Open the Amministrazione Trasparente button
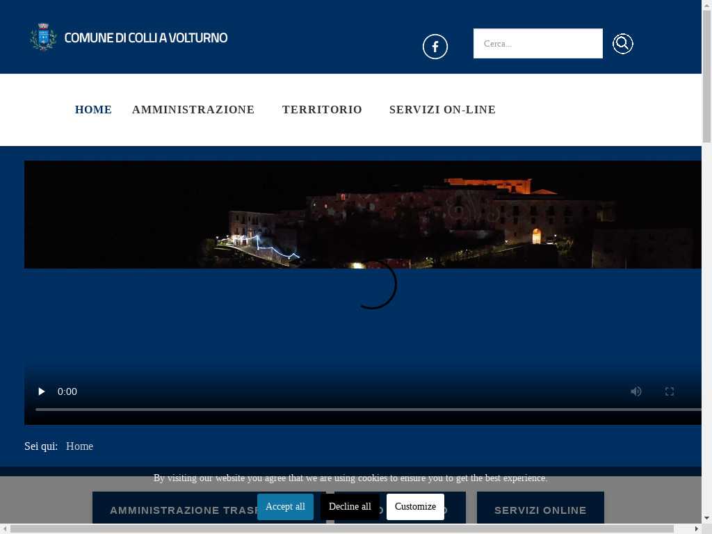This screenshot has width=712, height=534. click(x=175, y=508)
